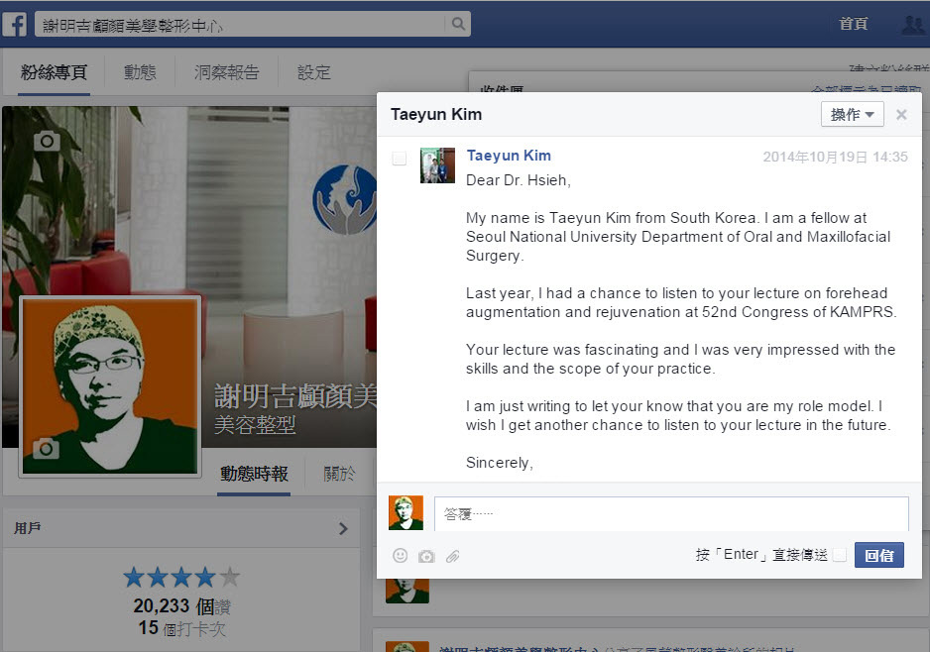The image size is (930, 652).
Task: Open the 設定 tab
Action: (313, 73)
